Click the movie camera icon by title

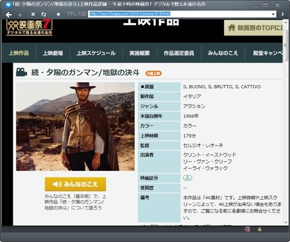pos(22,72)
